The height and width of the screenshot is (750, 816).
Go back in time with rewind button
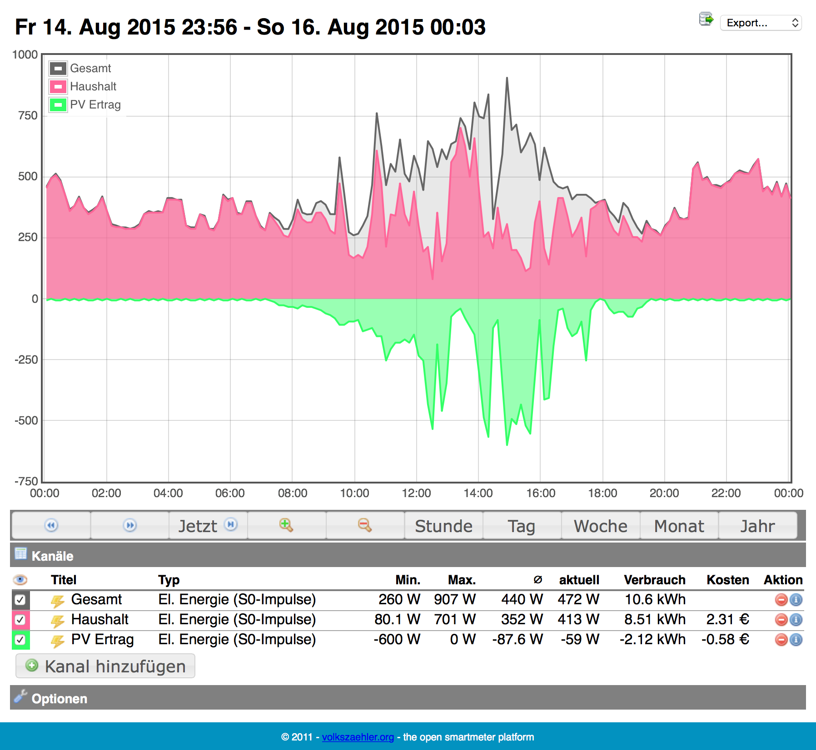click(51, 526)
